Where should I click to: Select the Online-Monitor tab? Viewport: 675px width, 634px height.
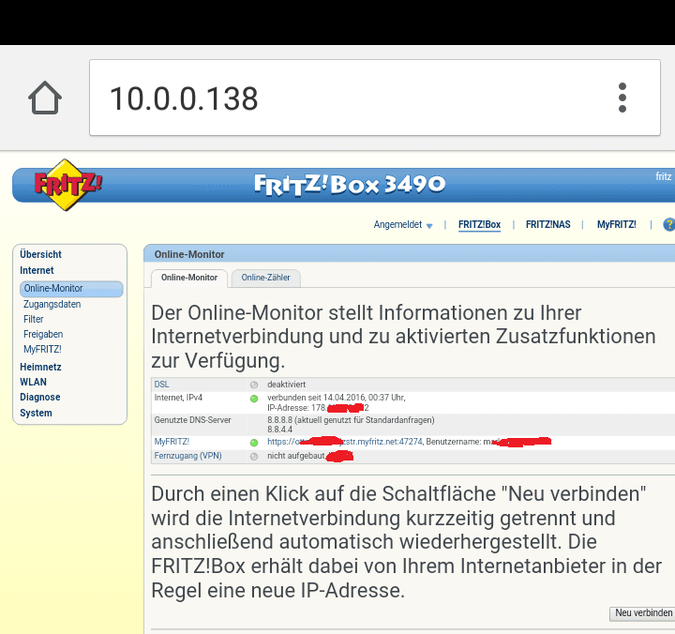(x=189, y=278)
